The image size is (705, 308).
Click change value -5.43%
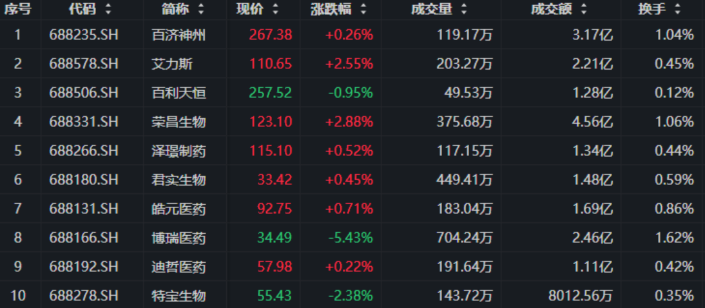point(351,237)
